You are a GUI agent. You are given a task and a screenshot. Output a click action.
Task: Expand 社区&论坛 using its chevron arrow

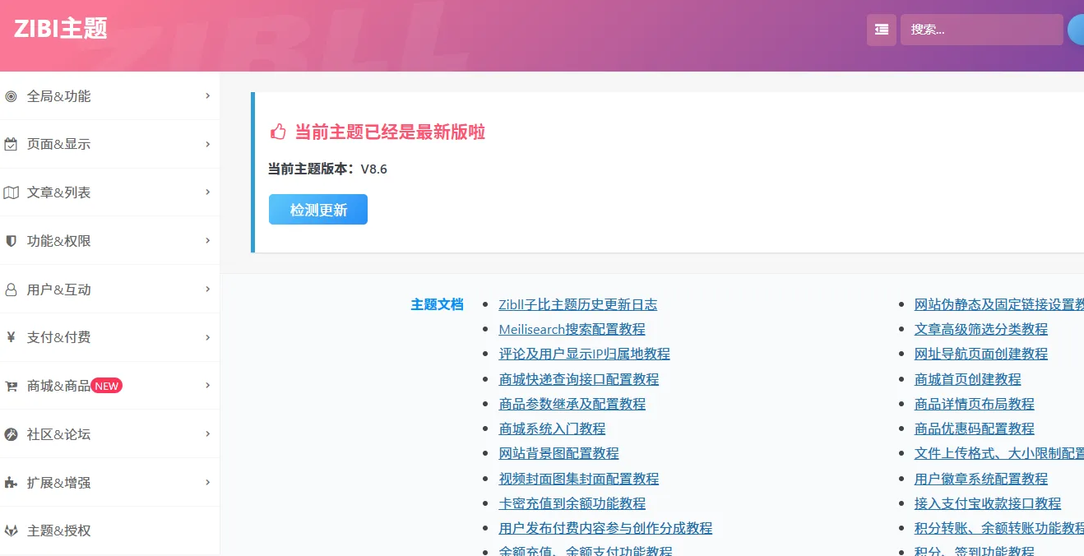[x=208, y=434]
